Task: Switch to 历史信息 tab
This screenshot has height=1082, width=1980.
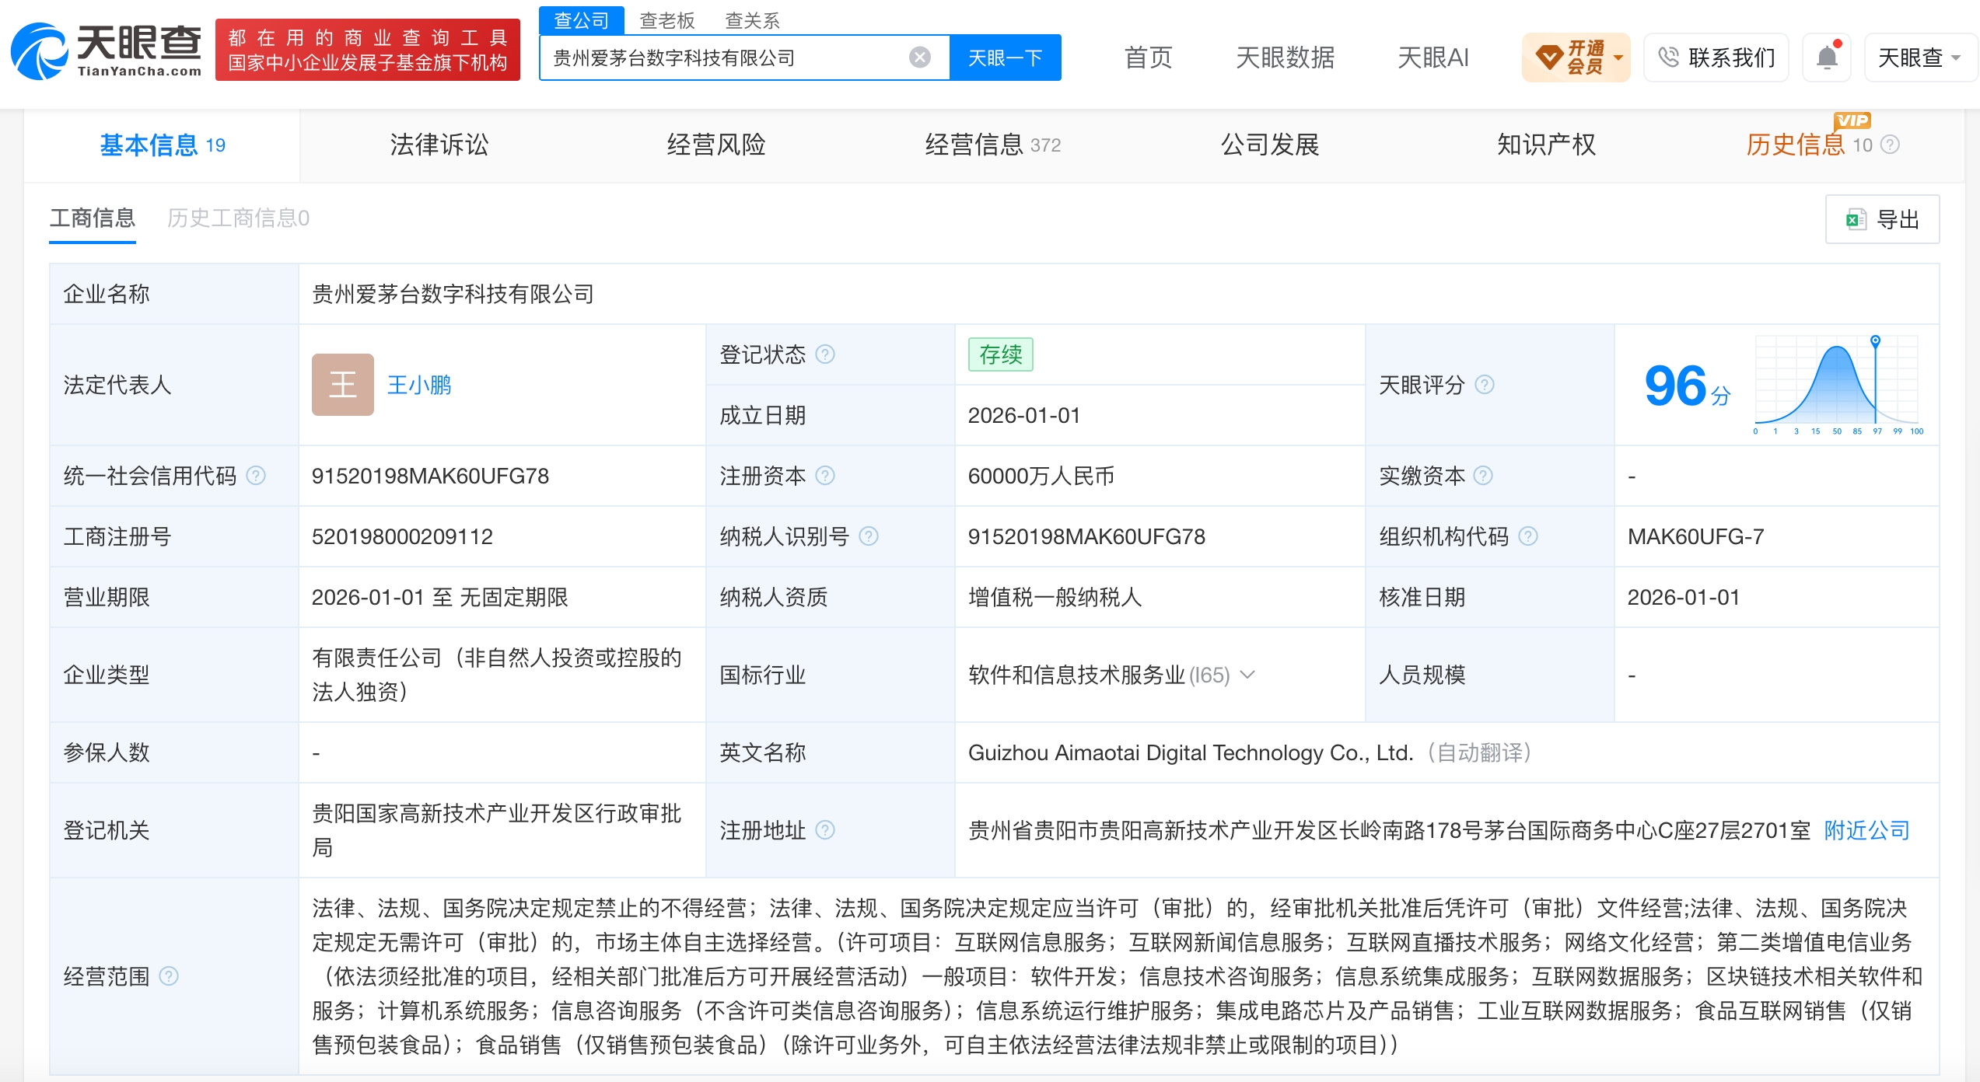Action: [1796, 145]
